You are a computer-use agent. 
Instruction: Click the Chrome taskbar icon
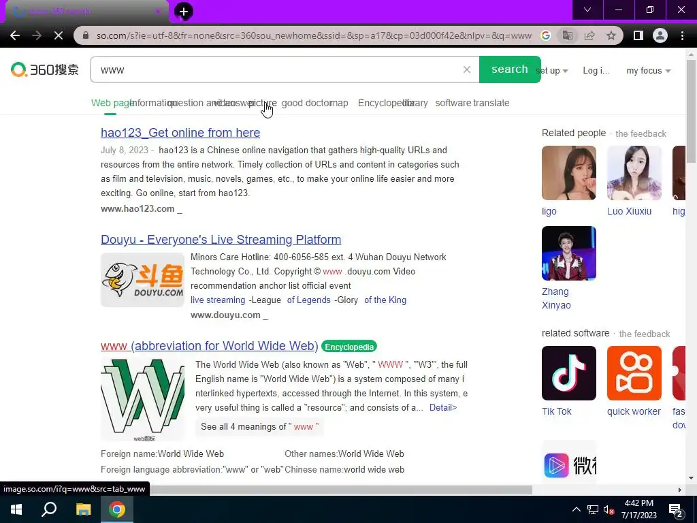coord(117,509)
